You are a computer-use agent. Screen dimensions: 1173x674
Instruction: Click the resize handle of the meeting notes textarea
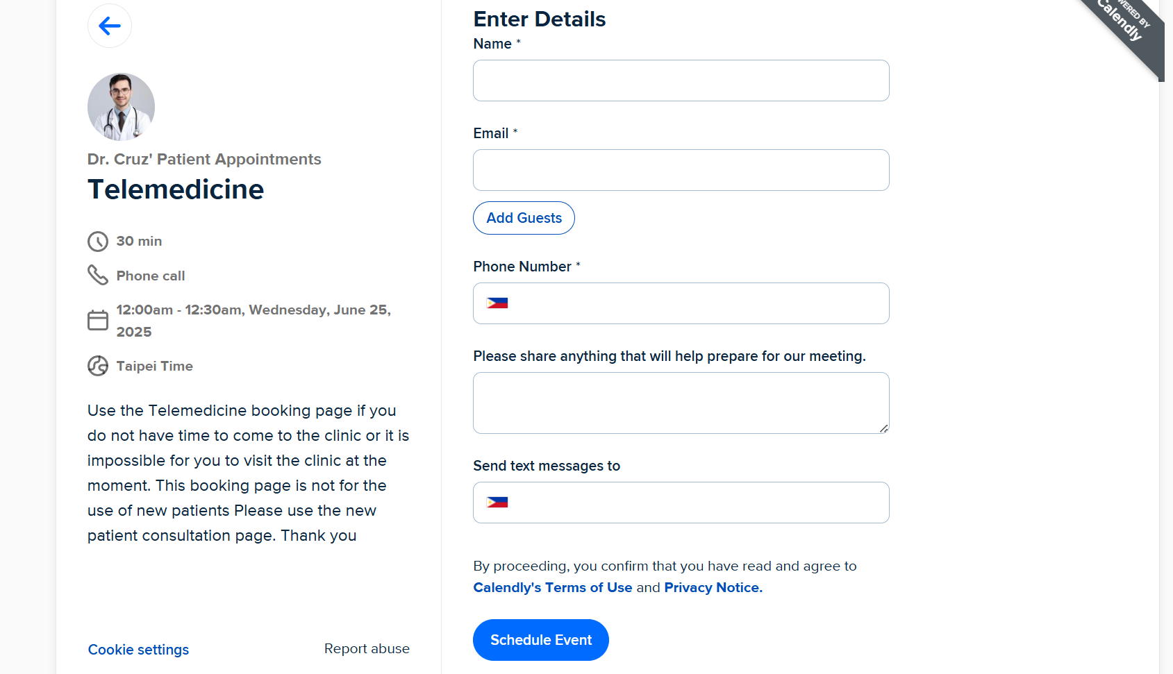coord(883,428)
